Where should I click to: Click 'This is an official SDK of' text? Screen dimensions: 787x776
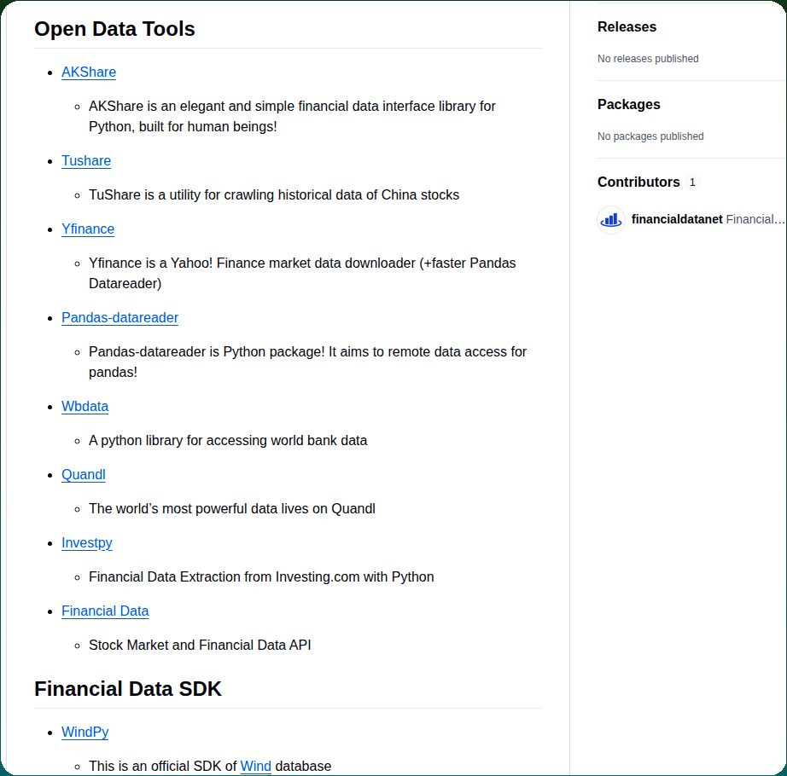[x=163, y=766]
